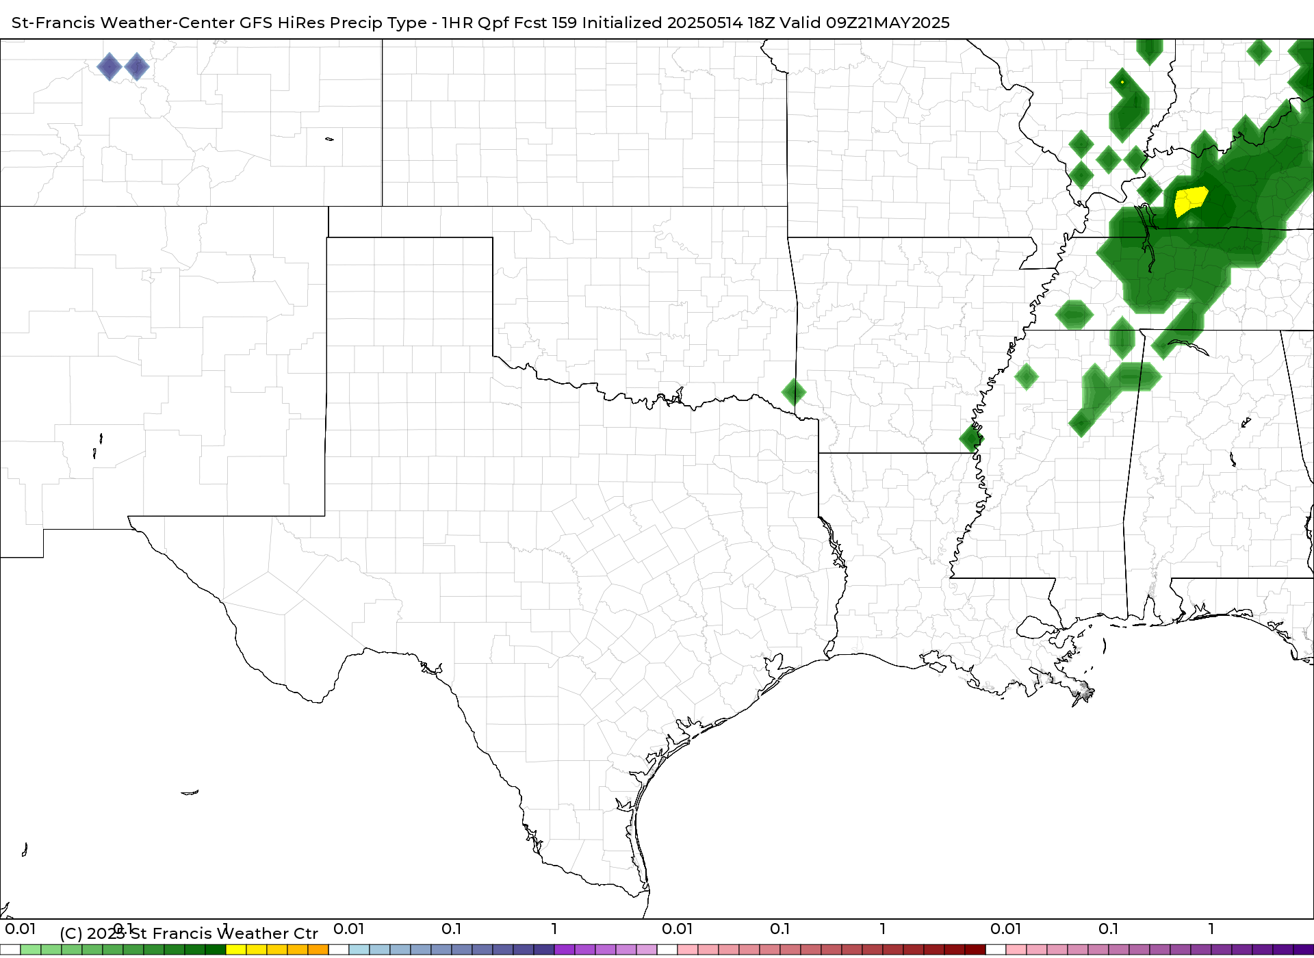Click the green diamond on the Mississippi River near Louisiana
1314x958 pixels.
click(x=972, y=437)
